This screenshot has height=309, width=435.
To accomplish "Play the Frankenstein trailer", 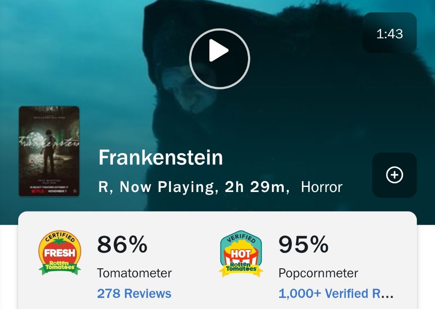I will pos(219,58).
